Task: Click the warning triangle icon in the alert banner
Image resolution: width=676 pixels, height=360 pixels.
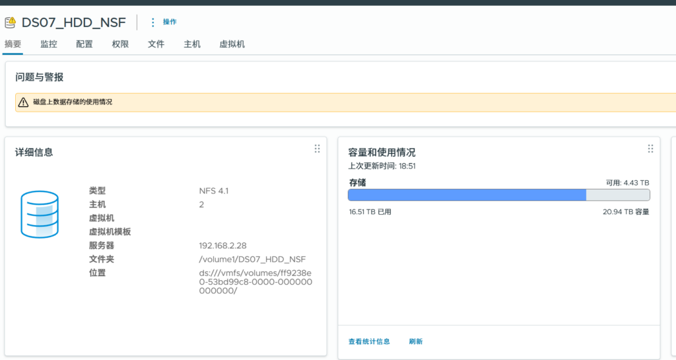Action: click(x=23, y=102)
